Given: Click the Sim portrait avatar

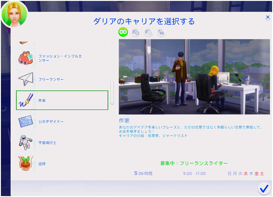Looking at the screenshot, I should 14,14.
